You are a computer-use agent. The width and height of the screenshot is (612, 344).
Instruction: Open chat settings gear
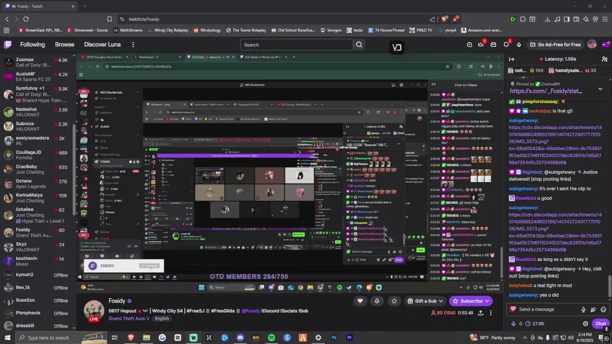coord(585,323)
